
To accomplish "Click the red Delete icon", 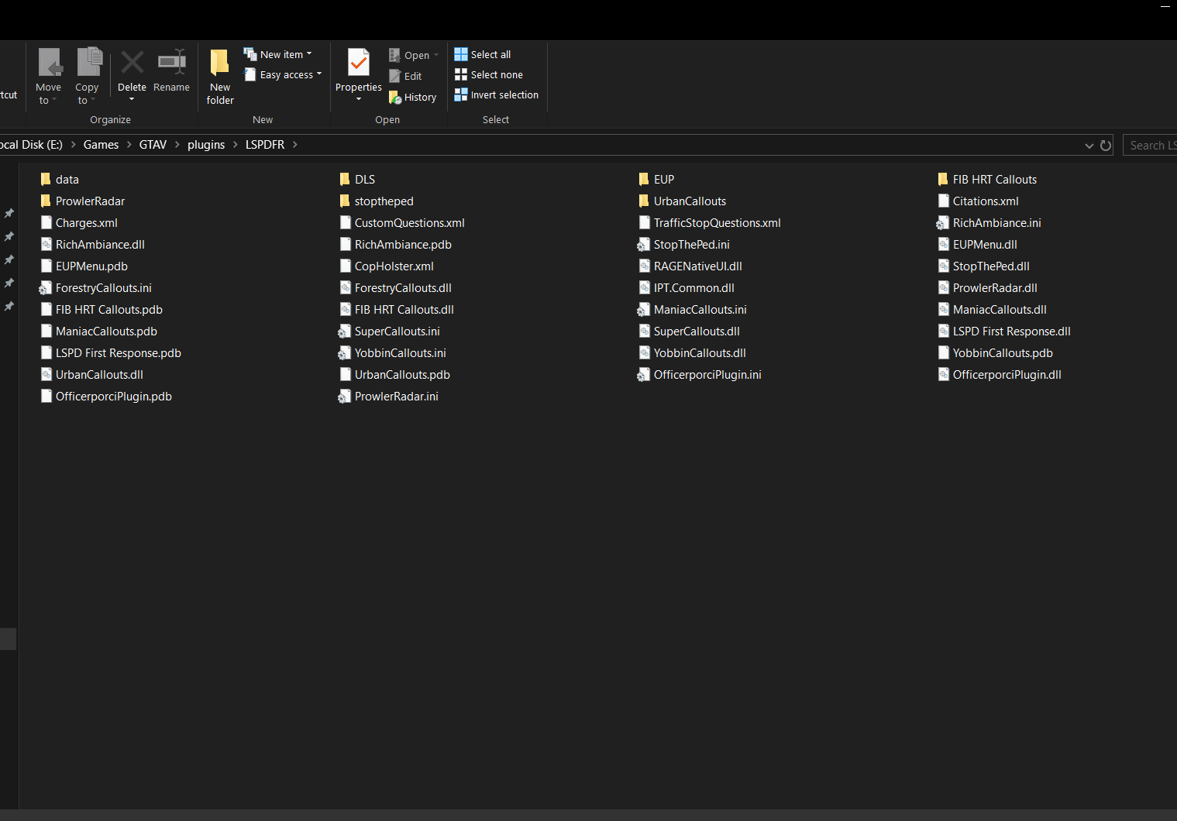I will pyautogui.click(x=132, y=62).
